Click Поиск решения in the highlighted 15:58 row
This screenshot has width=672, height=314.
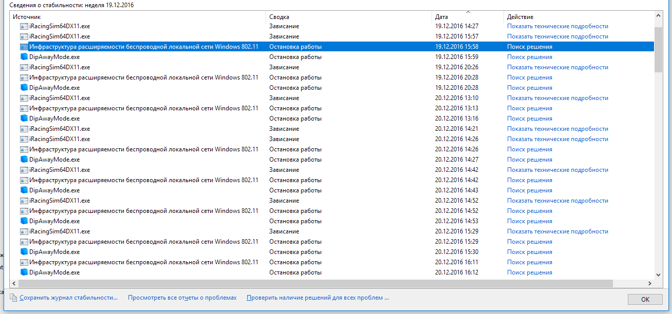coord(530,47)
